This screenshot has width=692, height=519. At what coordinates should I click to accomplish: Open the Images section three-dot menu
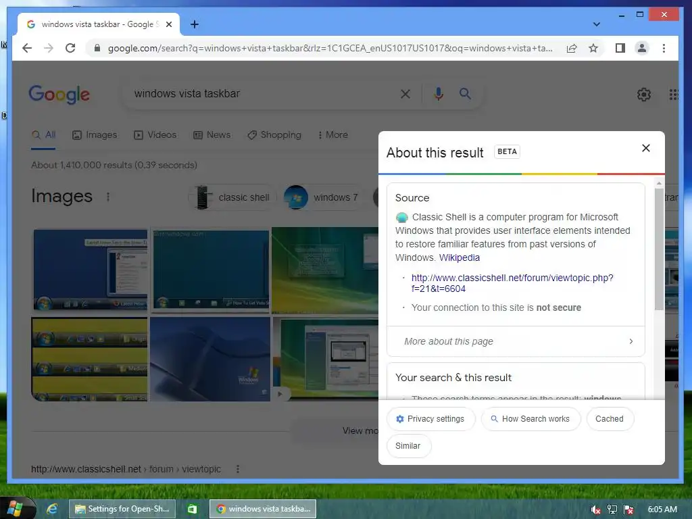pyautogui.click(x=108, y=197)
